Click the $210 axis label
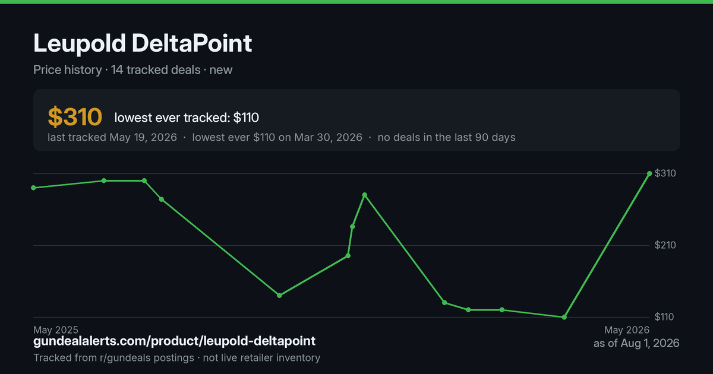Screen dimensions: 713x374 click(665, 245)
